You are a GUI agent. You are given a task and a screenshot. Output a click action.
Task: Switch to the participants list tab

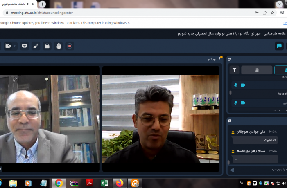click(281, 70)
